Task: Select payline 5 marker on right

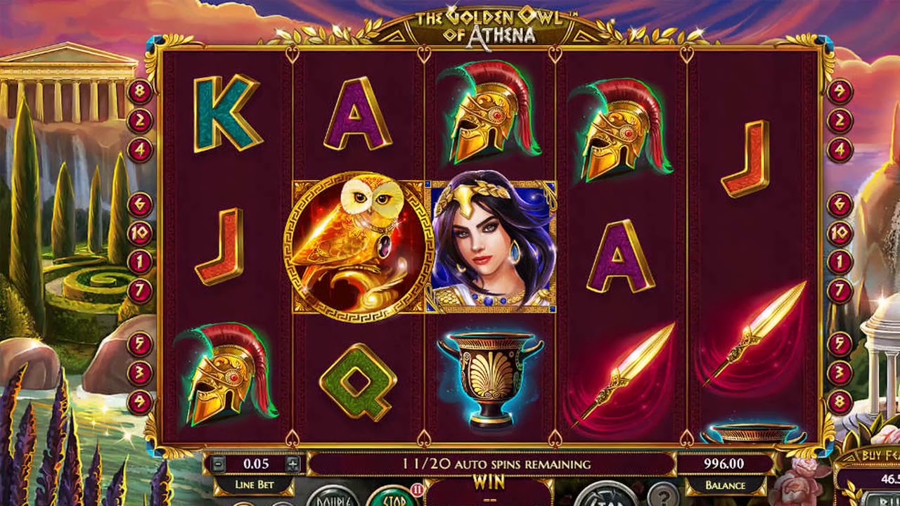Action: pos(840,344)
